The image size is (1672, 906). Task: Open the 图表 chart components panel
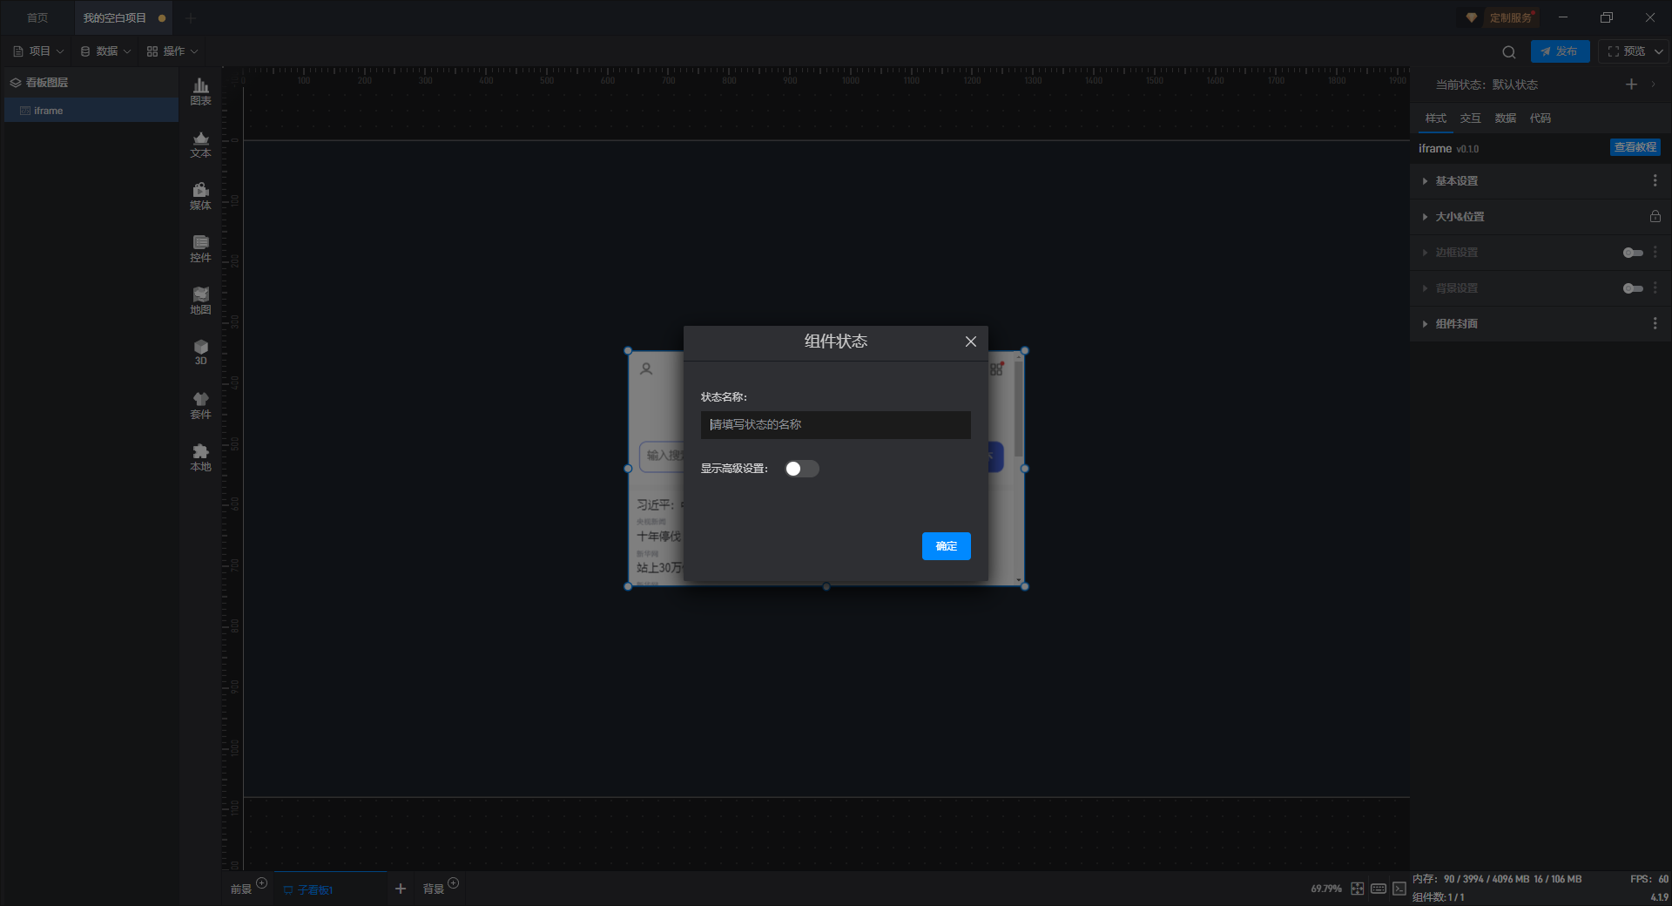pos(200,91)
